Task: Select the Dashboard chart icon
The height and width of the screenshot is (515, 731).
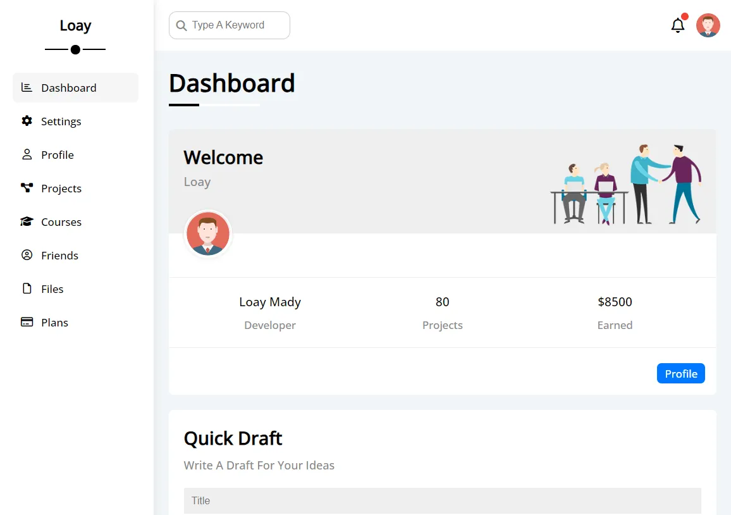Action: coord(27,87)
